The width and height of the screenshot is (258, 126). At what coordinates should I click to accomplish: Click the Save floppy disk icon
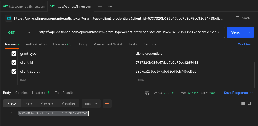(238, 18)
